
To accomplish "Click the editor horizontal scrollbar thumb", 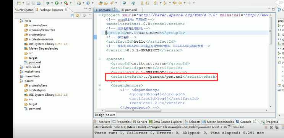I will pyautogui.click(x=133, y=110).
